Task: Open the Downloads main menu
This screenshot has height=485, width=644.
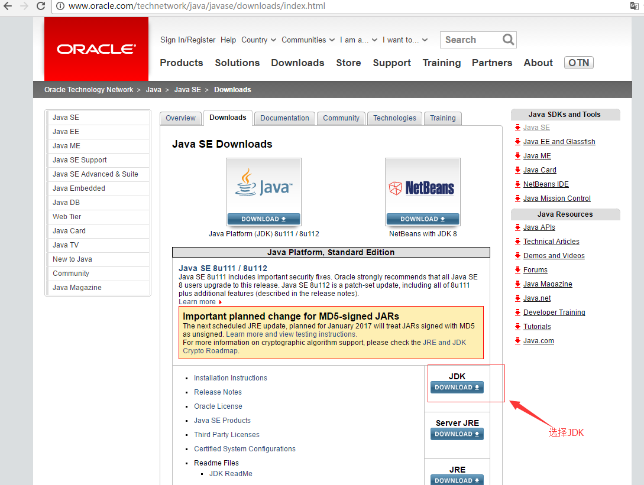Action: point(298,63)
